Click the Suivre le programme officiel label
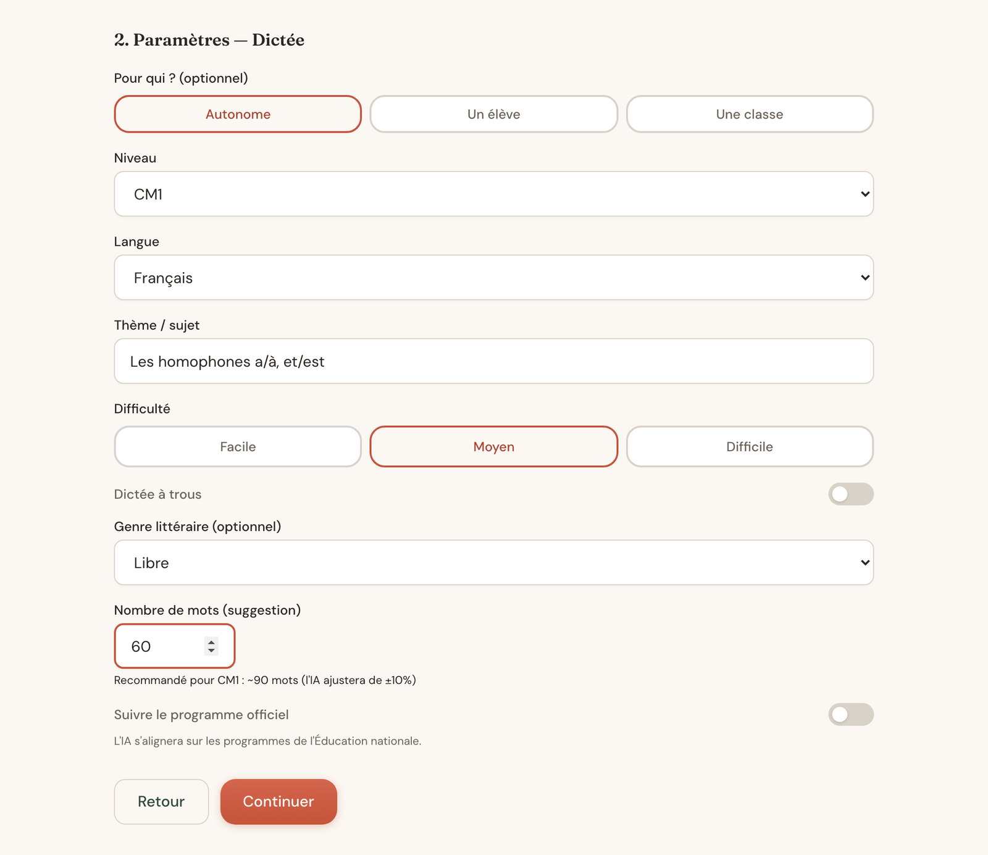Image resolution: width=988 pixels, height=855 pixels. [x=201, y=715]
